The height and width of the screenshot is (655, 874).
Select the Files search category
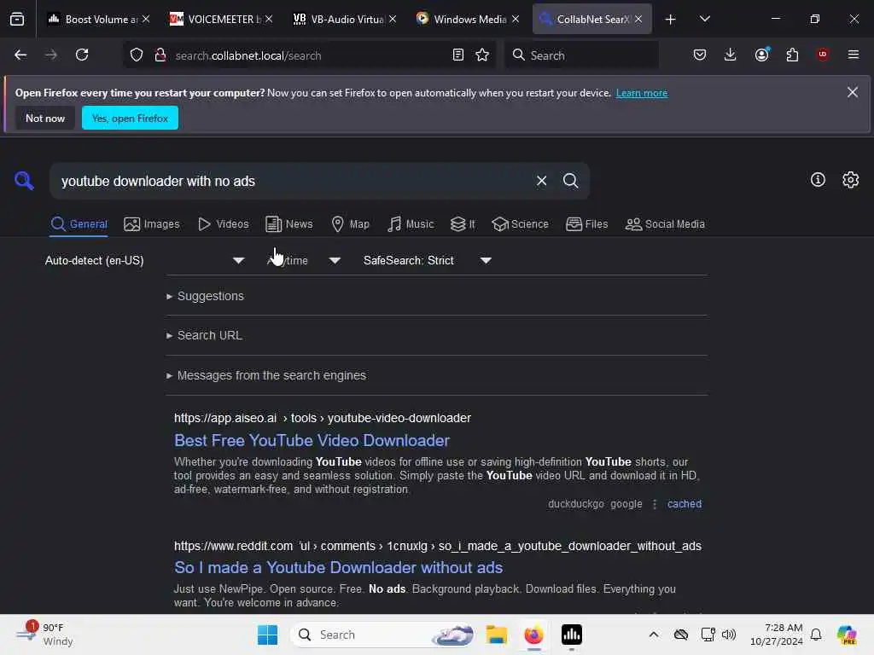(587, 224)
